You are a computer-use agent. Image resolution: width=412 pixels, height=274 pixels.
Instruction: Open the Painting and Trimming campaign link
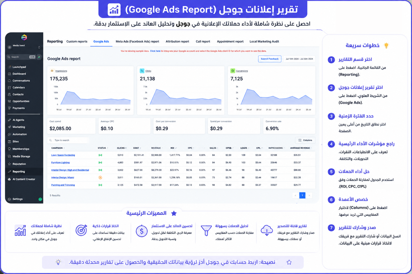pyautogui.click(x=63, y=185)
